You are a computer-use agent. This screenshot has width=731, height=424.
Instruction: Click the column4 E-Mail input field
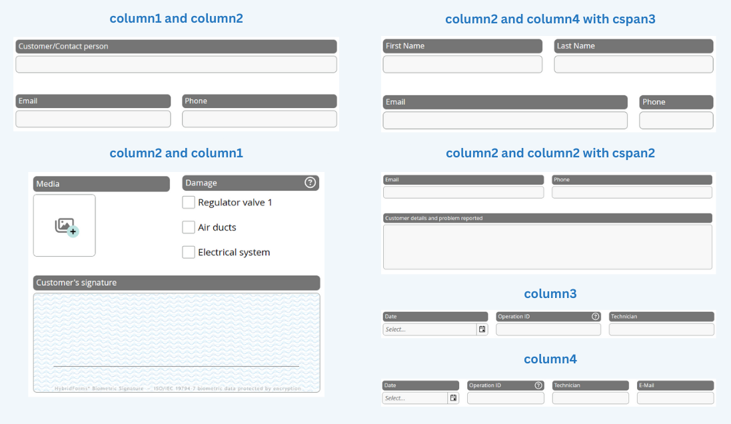pos(675,398)
